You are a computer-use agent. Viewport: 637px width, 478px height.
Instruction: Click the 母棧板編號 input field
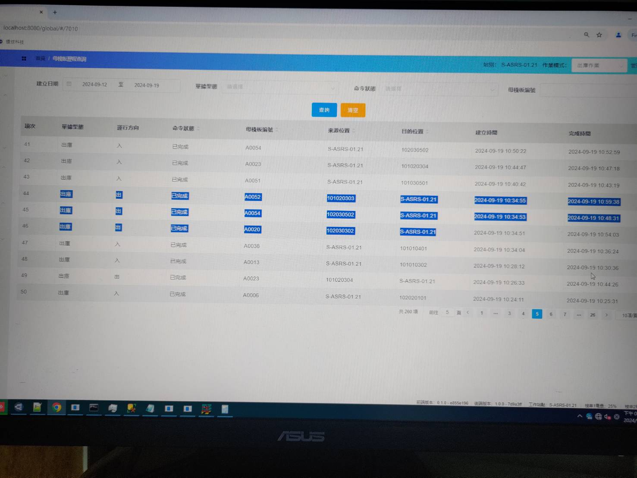coord(588,91)
